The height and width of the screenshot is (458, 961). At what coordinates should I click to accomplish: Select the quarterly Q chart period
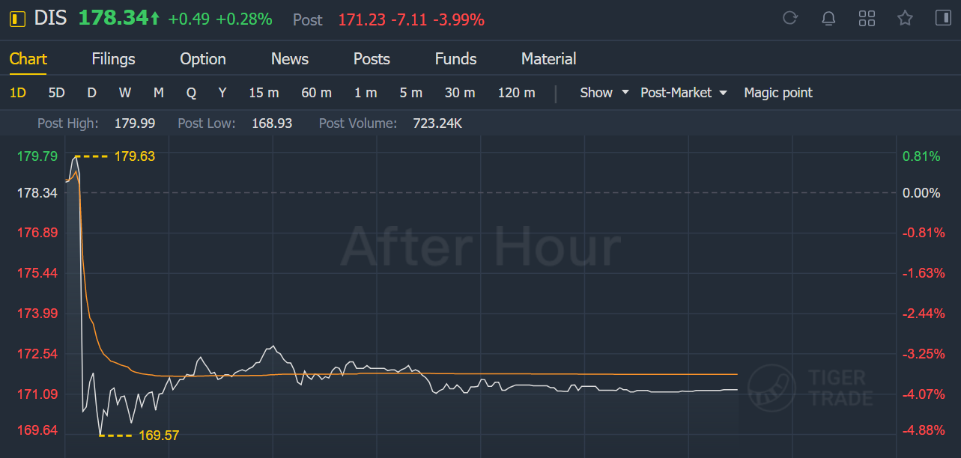192,93
